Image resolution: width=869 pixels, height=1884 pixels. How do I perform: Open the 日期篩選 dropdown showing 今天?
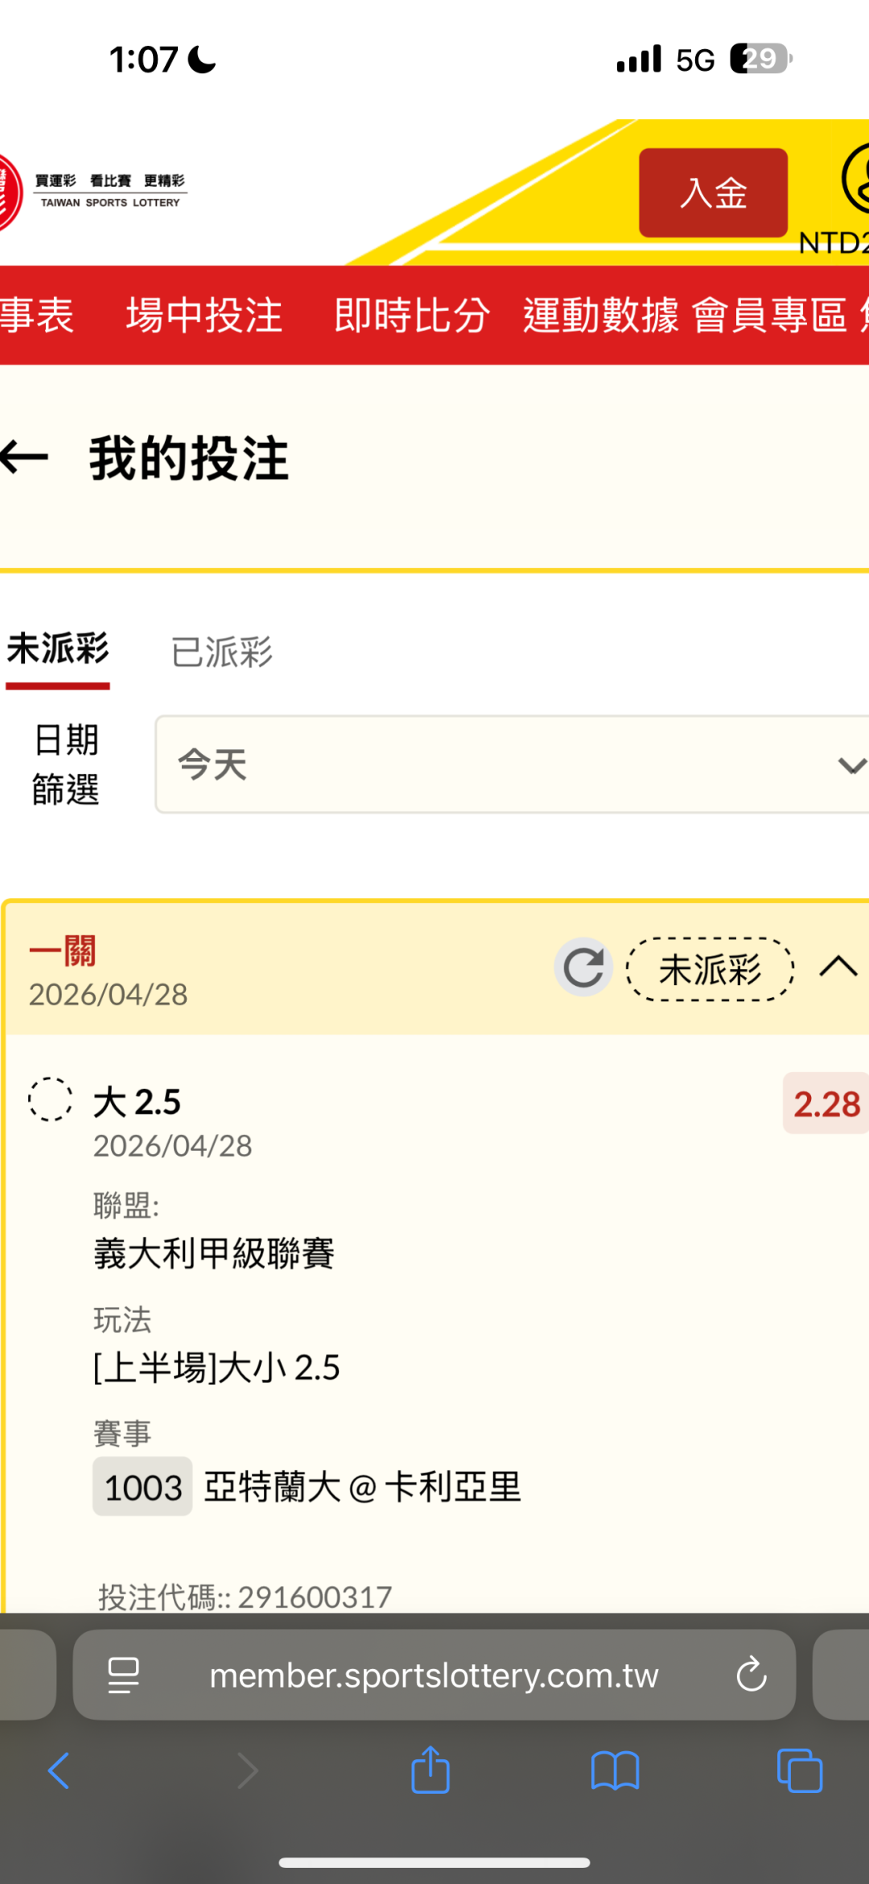click(x=512, y=765)
